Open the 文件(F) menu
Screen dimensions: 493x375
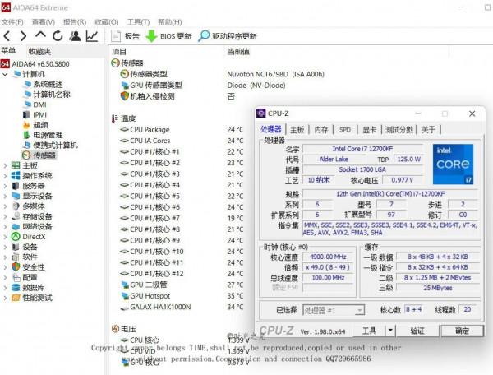pos(12,22)
